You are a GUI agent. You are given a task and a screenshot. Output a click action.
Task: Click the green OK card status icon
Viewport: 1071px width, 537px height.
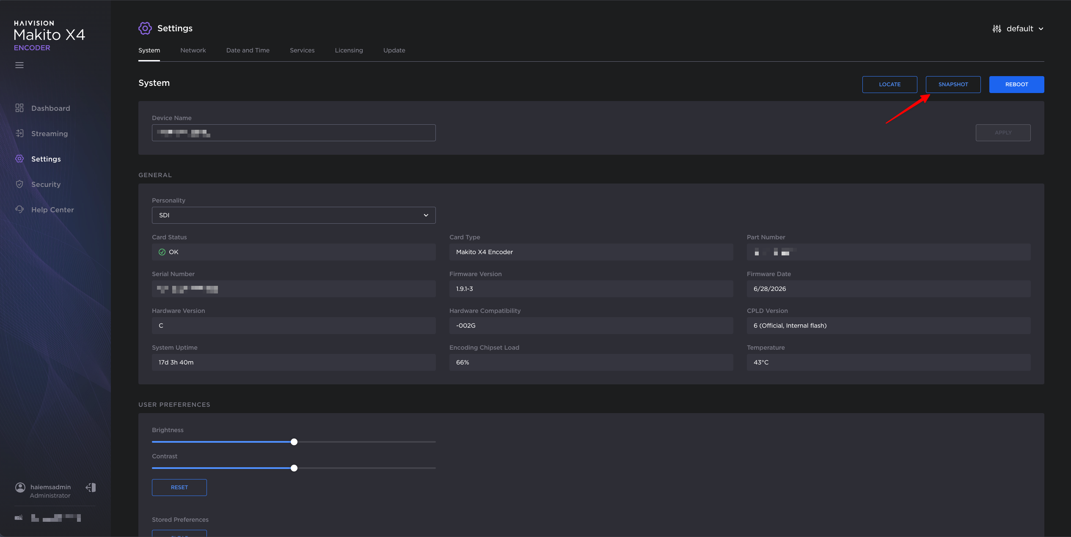pos(162,252)
